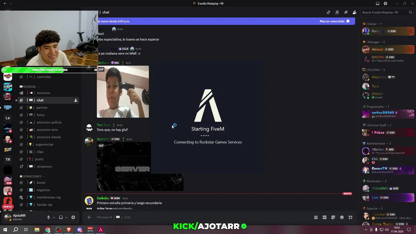Collapse the GENERAL category
Screen dimensions: 416x234
coord(30,87)
